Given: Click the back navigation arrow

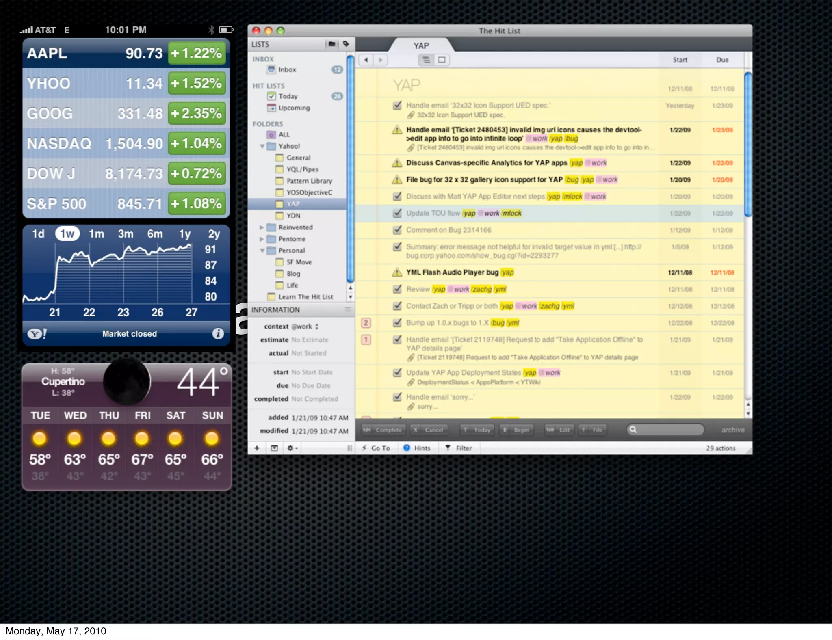Looking at the screenshot, I should tap(366, 60).
